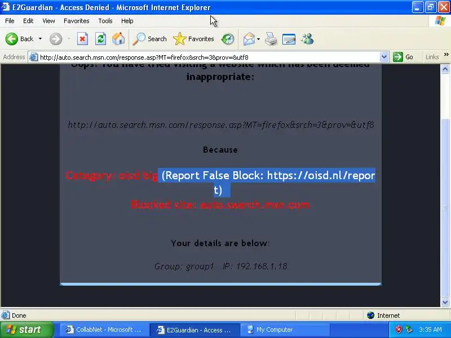
Task: Click the 'Group: group1' text
Action: (x=184, y=266)
